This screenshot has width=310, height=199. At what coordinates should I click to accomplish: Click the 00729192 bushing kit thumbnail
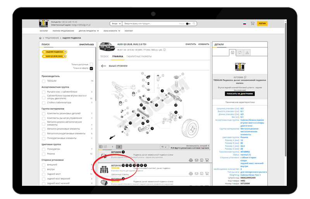104,170
